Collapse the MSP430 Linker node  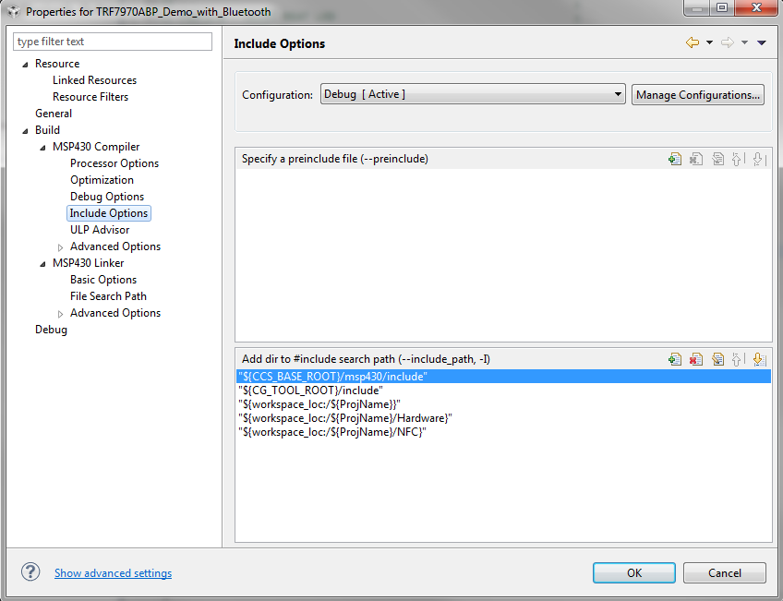point(42,264)
